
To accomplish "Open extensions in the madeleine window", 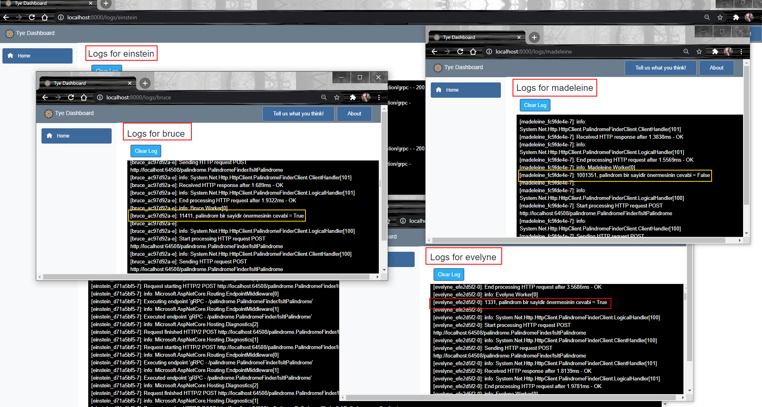I will 715,51.
